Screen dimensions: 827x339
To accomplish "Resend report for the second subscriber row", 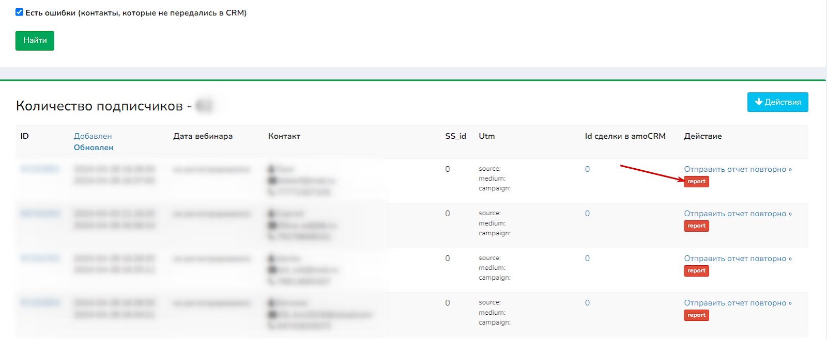I will tap(738, 214).
